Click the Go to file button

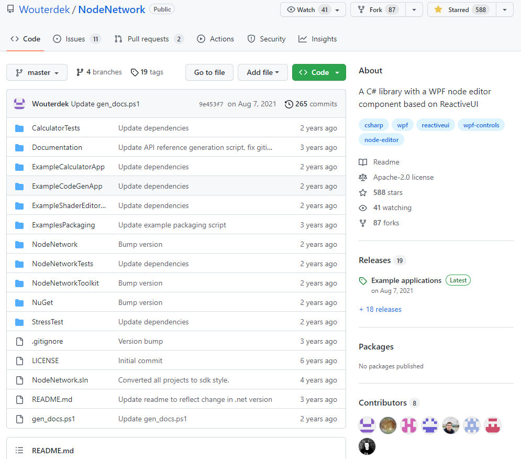[209, 72]
